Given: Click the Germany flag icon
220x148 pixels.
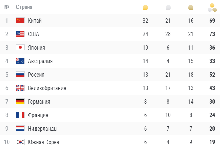Looking at the screenshot, I should [20, 102].
